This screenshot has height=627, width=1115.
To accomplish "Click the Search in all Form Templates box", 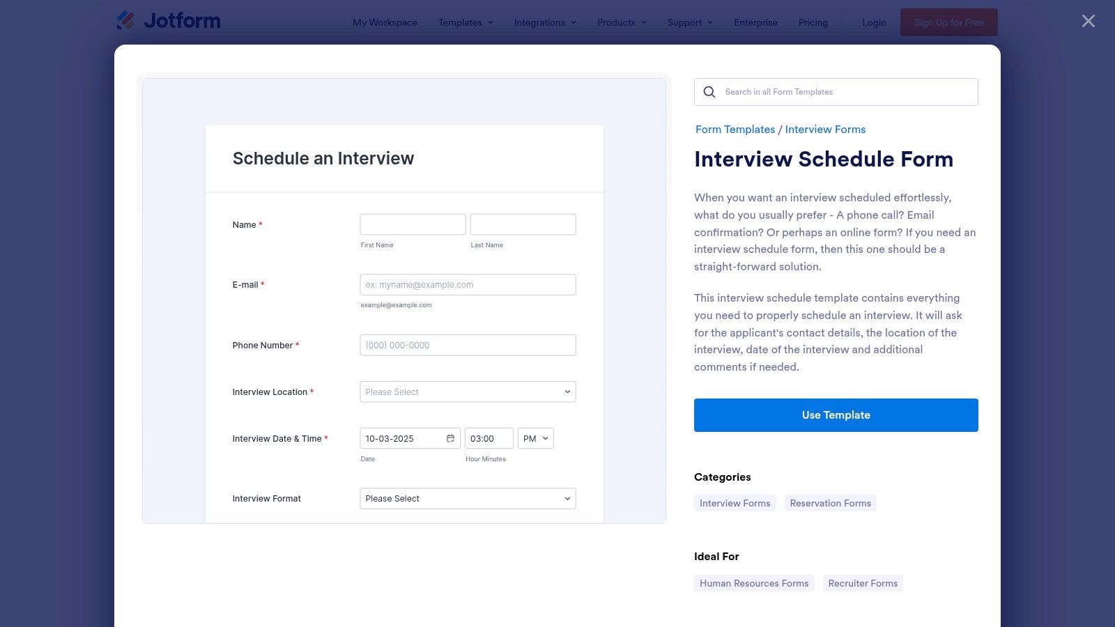I will [x=847, y=92].
